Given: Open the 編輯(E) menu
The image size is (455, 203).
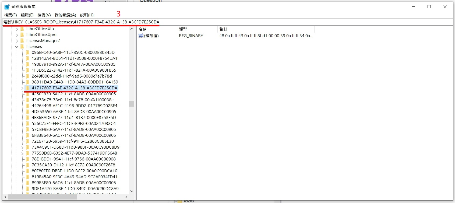Looking at the screenshot, I should pyautogui.click(x=27, y=15).
